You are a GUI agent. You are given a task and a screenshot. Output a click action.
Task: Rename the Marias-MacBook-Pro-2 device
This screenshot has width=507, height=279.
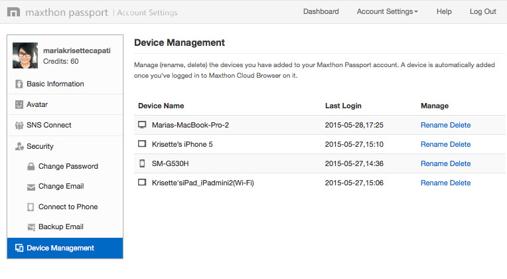434,126
